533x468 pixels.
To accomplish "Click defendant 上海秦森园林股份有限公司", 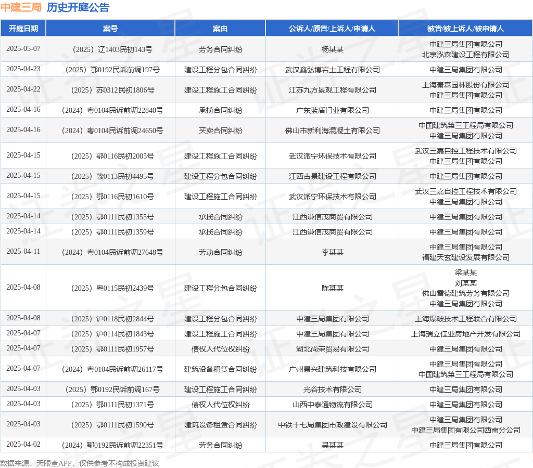I will (x=465, y=85).
